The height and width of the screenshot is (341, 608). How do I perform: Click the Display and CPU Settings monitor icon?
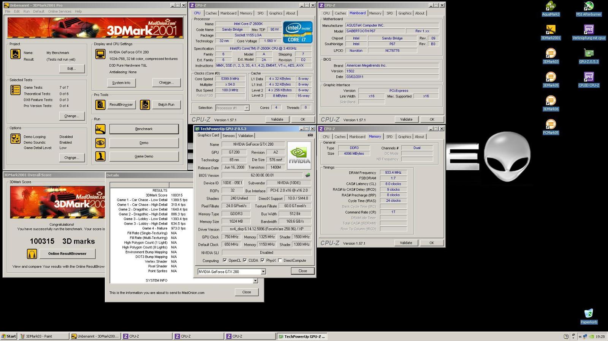100,54
